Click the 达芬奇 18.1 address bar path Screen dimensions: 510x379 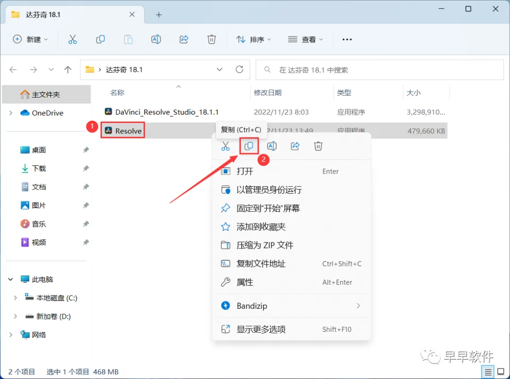click(124, 70)
